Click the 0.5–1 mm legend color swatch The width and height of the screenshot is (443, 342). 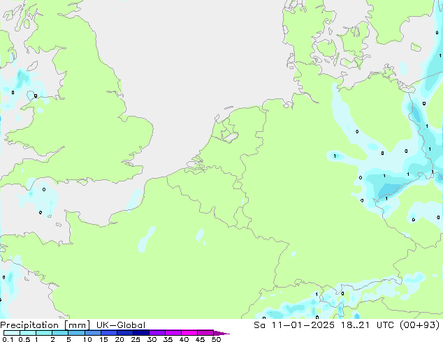point(28,333)
